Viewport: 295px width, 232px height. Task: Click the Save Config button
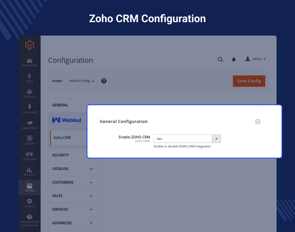249,81
